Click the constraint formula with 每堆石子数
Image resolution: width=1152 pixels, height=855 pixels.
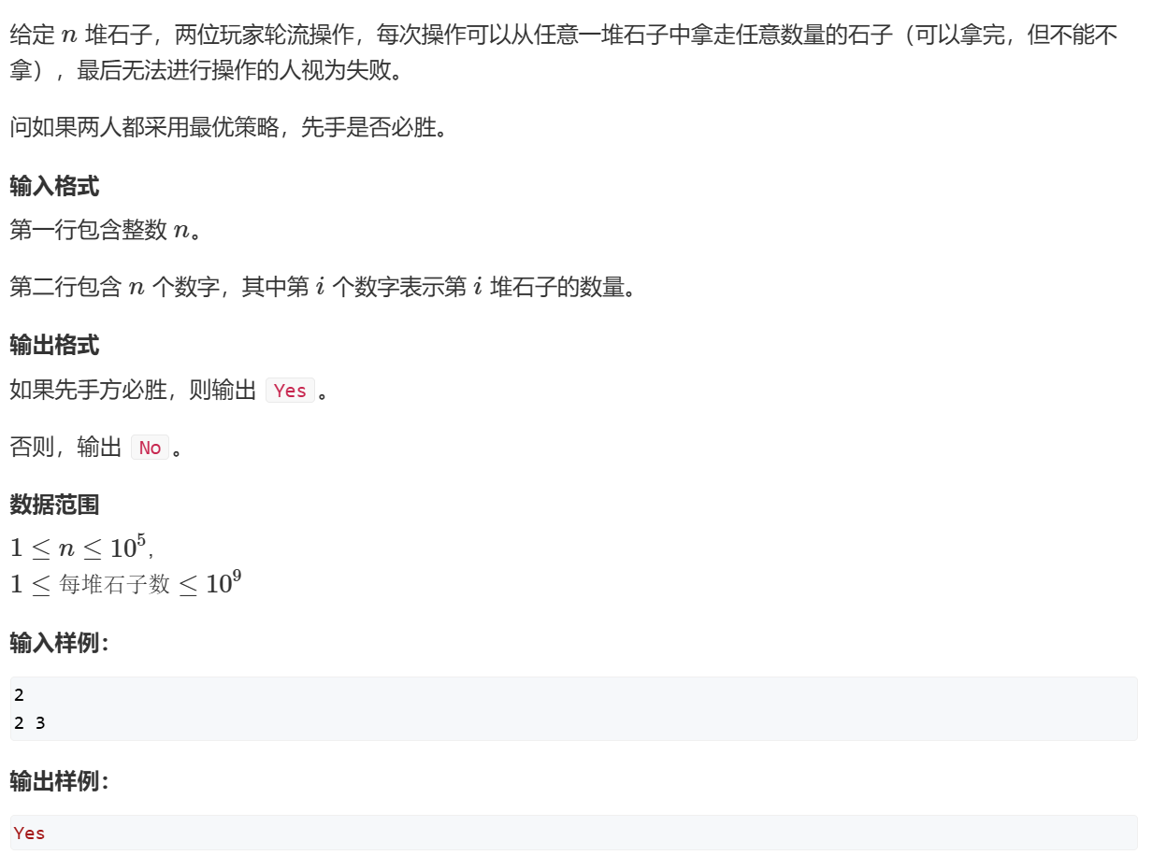pyautogui.click(x=125, y=584)
